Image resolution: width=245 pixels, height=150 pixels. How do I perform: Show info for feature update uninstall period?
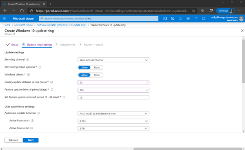click(64, 97)
